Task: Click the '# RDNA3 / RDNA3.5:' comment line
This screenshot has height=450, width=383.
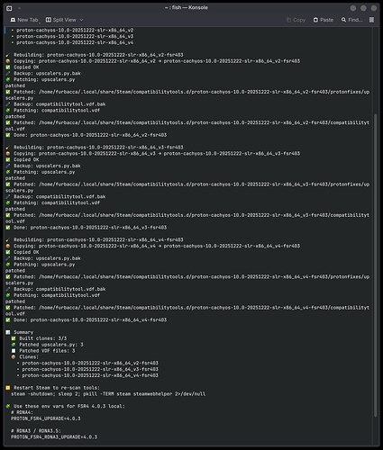Action: [36, 431]
